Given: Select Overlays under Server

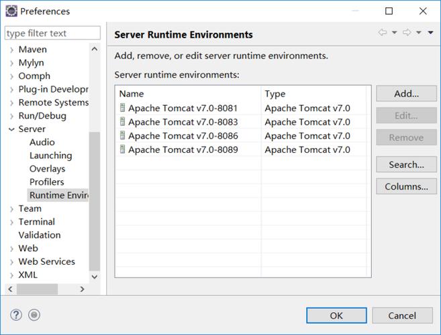Looking at the screenshot, I should pyautogui.click(x=47, y=168).
